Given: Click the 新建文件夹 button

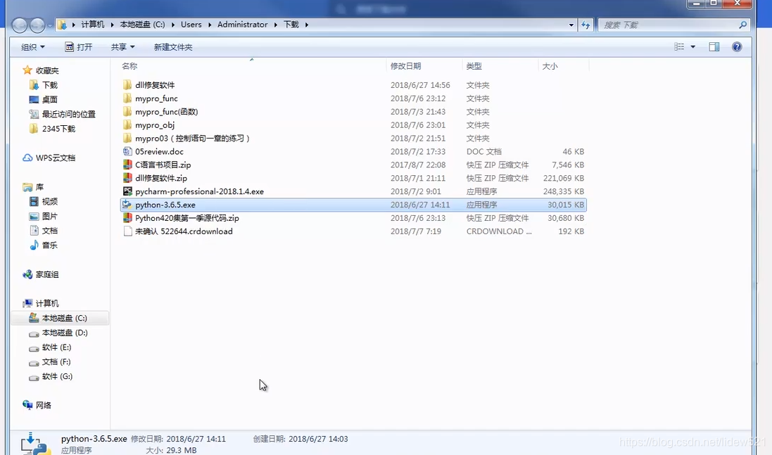Looking at the screenshot, I should click(173, 46).
